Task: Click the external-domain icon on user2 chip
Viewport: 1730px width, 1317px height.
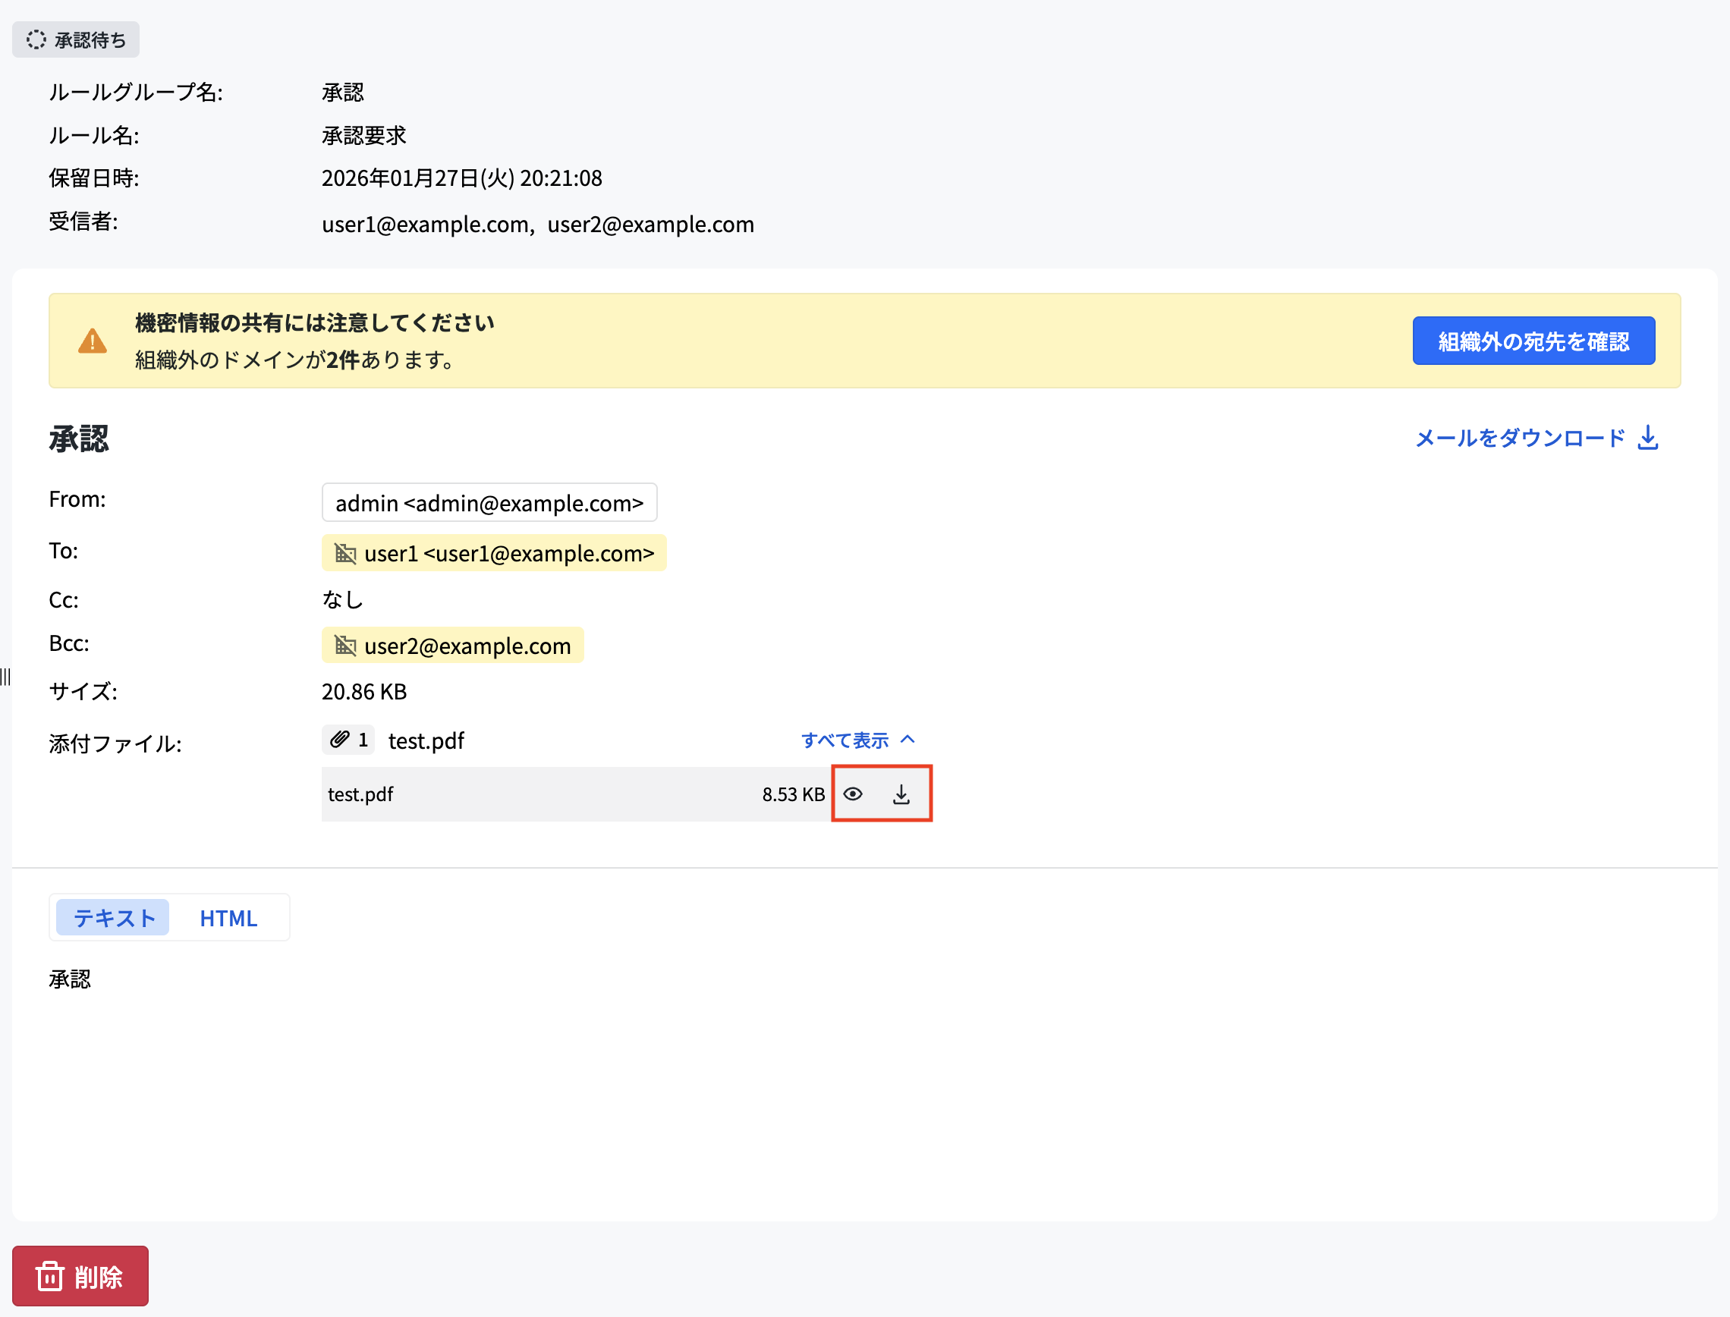Action: (345, 645)
